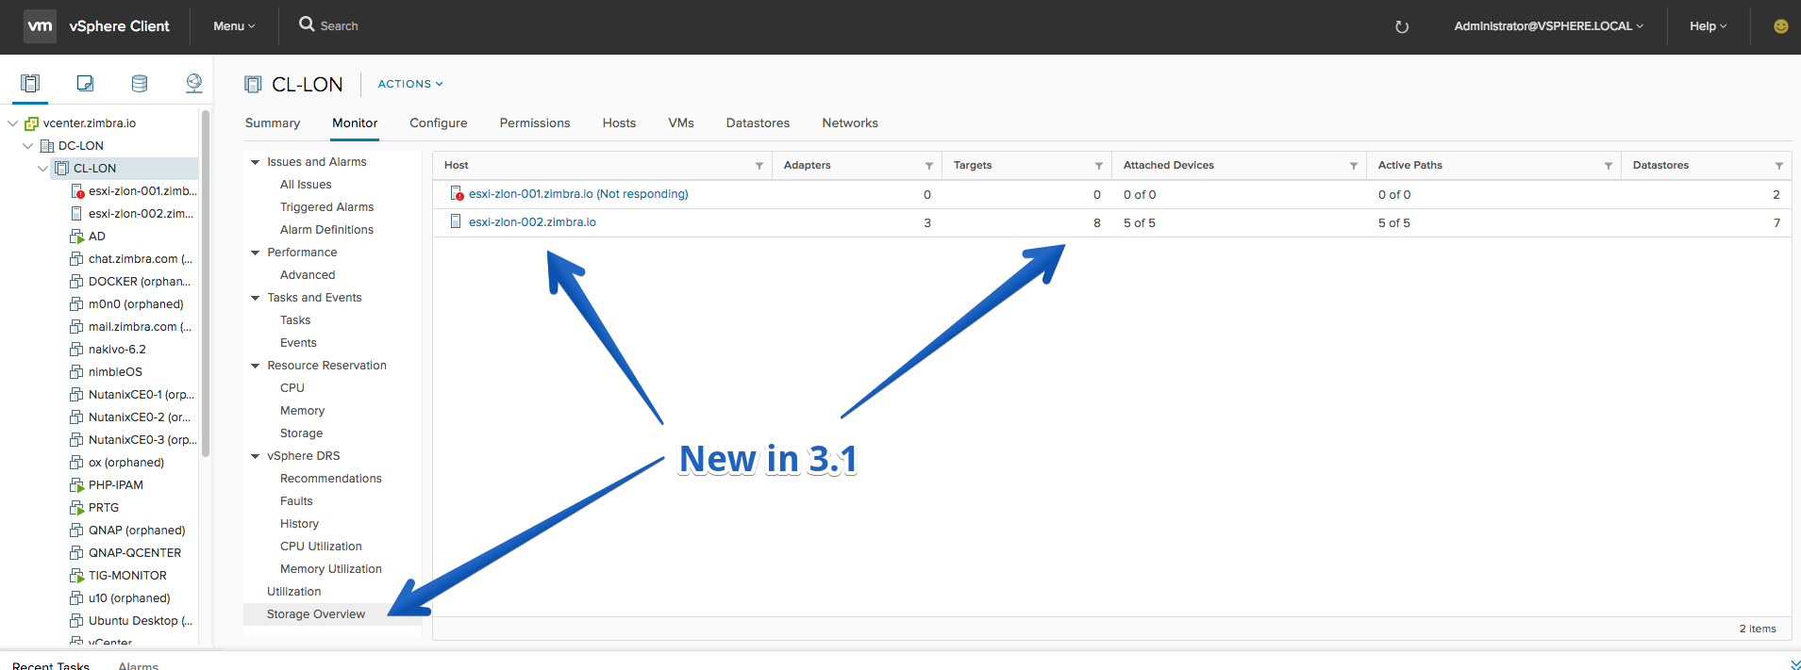Select TIG-MONITOR VM in the tree

click(x=127, y=576)
